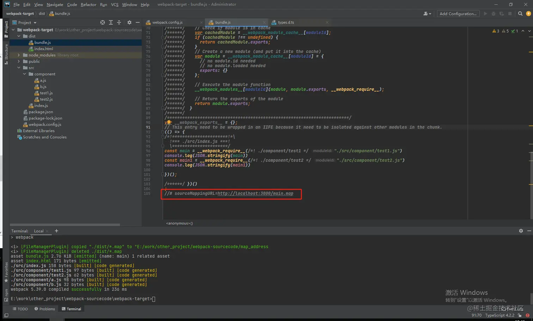Screen dimensions: 533x321
Task: Open Terminal panel gear settings
Action: pyautogui.click(x=521, y=231)
